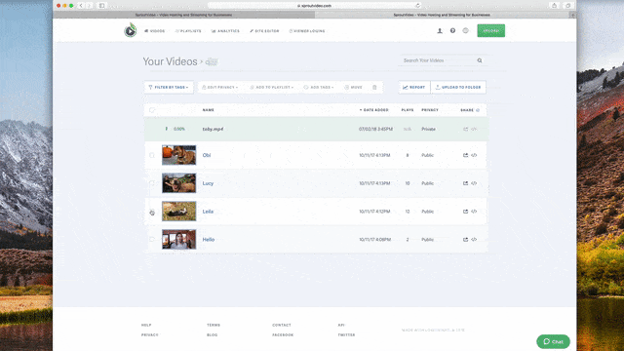Sort by Date Added column header
624x351 pixels.
[374, 110]
